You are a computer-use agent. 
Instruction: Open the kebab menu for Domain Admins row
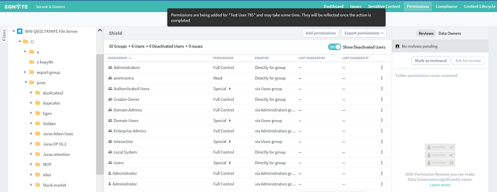(x=382, y=110)
